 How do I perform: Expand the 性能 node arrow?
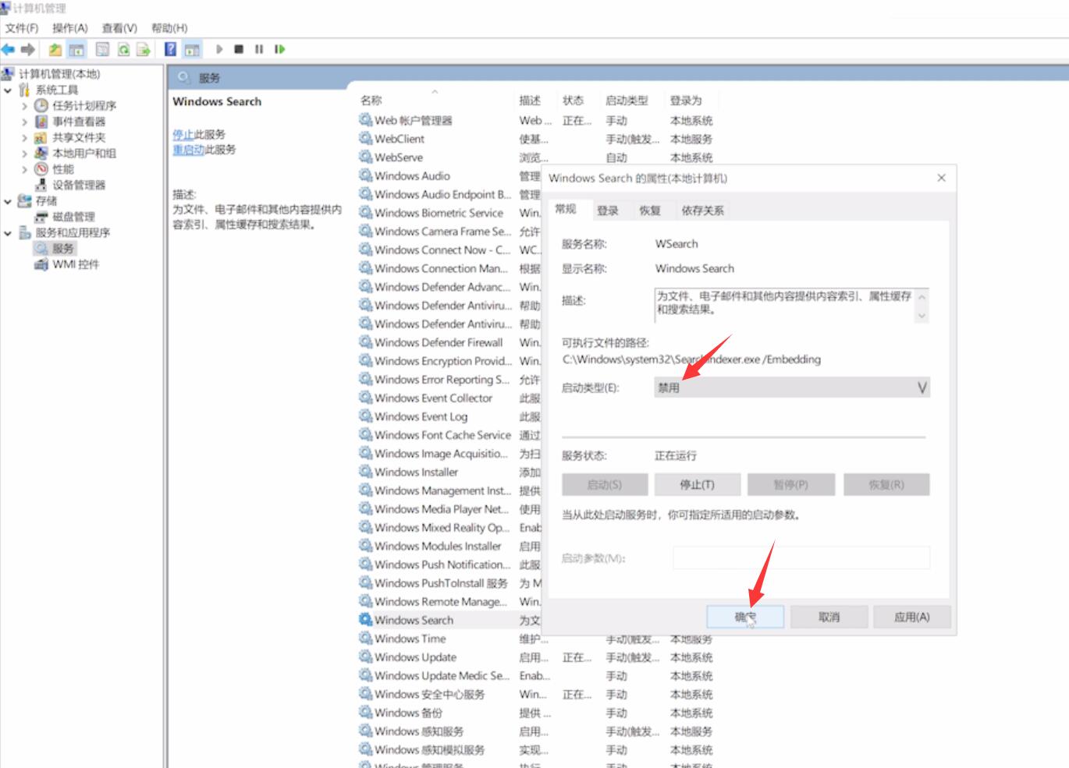point(24,169)
